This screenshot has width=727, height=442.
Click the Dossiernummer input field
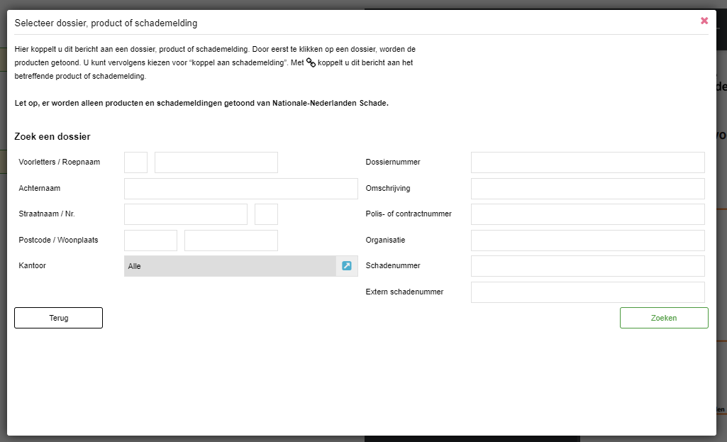coord(588,162)
